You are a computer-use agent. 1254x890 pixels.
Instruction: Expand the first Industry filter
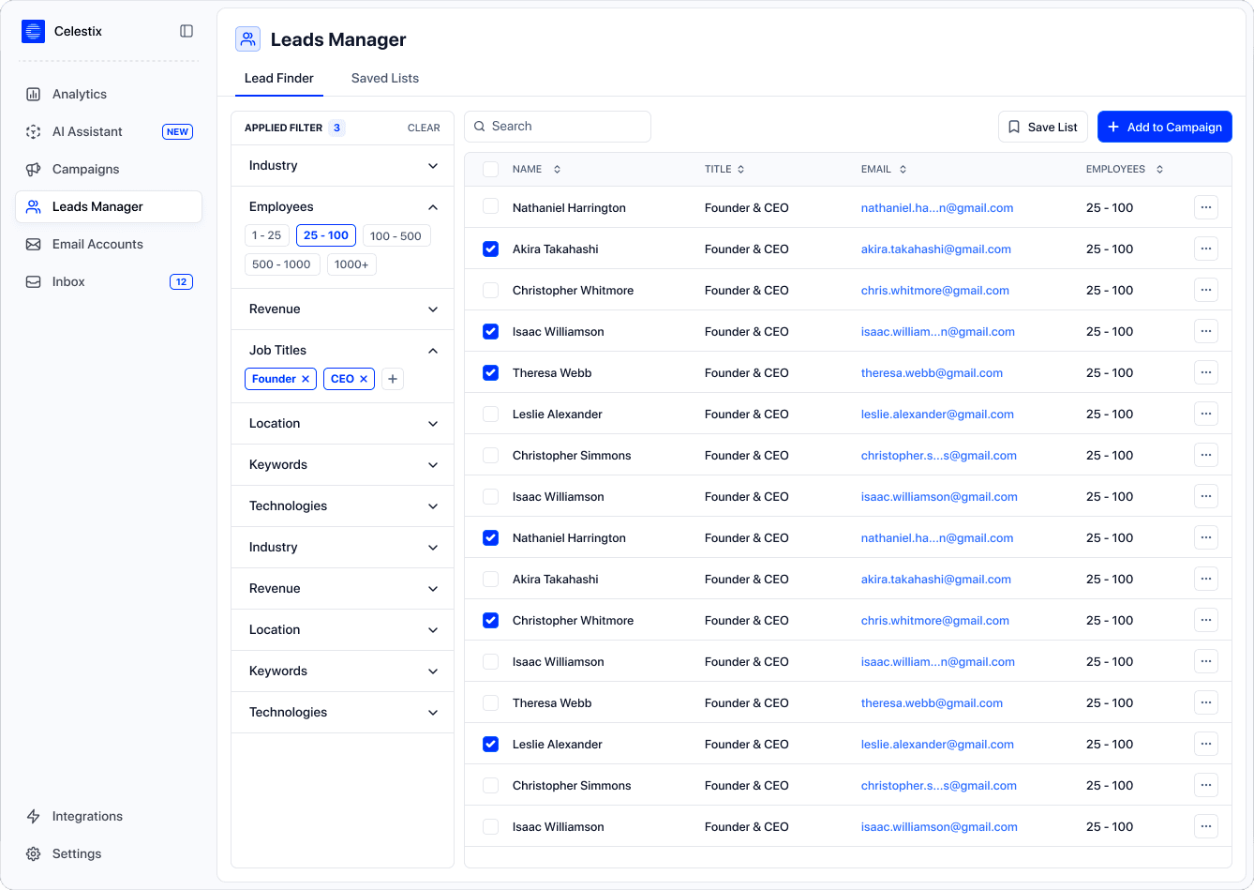click(x=342, y=165)
